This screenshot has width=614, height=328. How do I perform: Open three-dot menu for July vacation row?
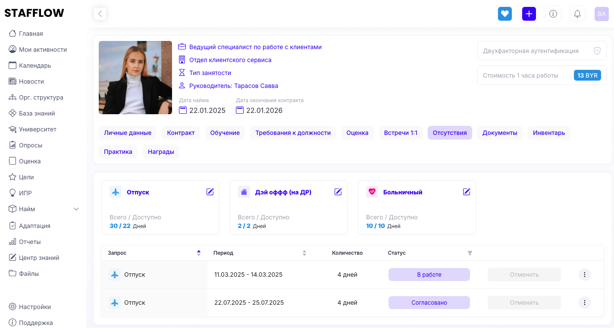tap(584, 303)
